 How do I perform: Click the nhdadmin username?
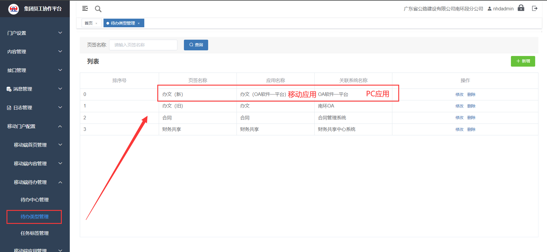503,9
